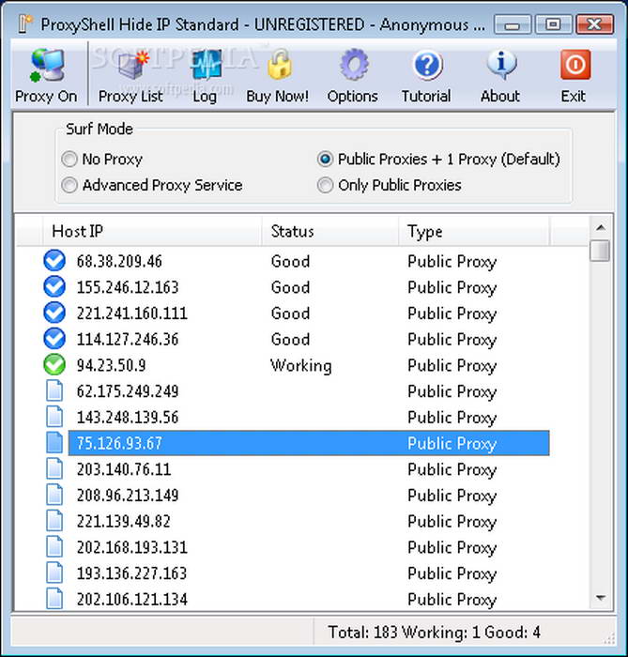Sort by the Host IP column header

pos(152,231)
